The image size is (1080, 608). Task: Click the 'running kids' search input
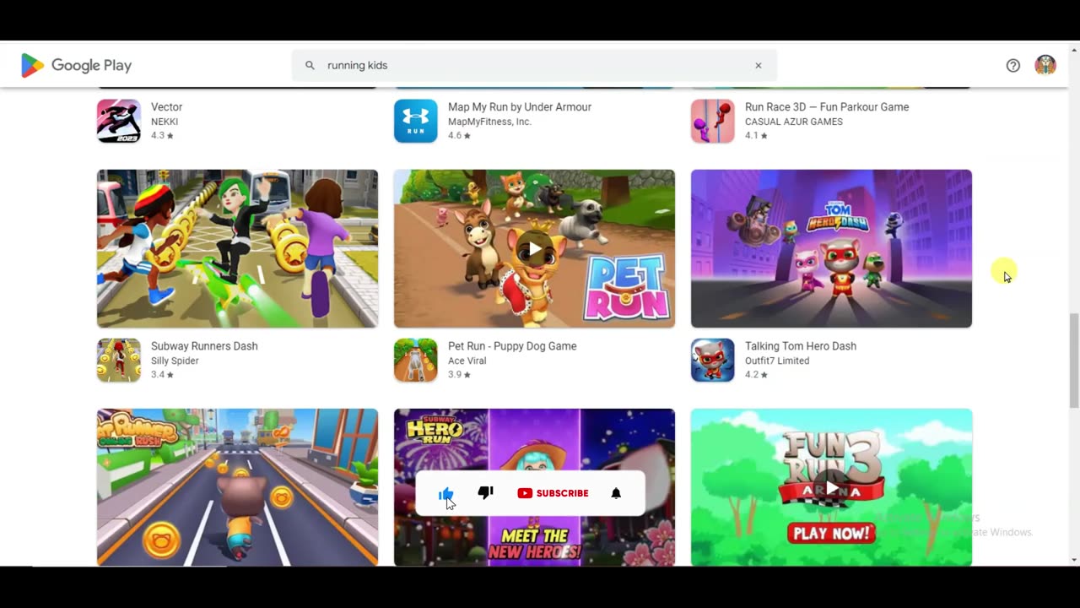tap(533, 65)
